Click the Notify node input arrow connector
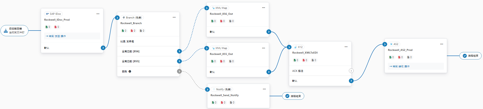The width and height of the screenshot is (483, 109). (x=207, y=89)
